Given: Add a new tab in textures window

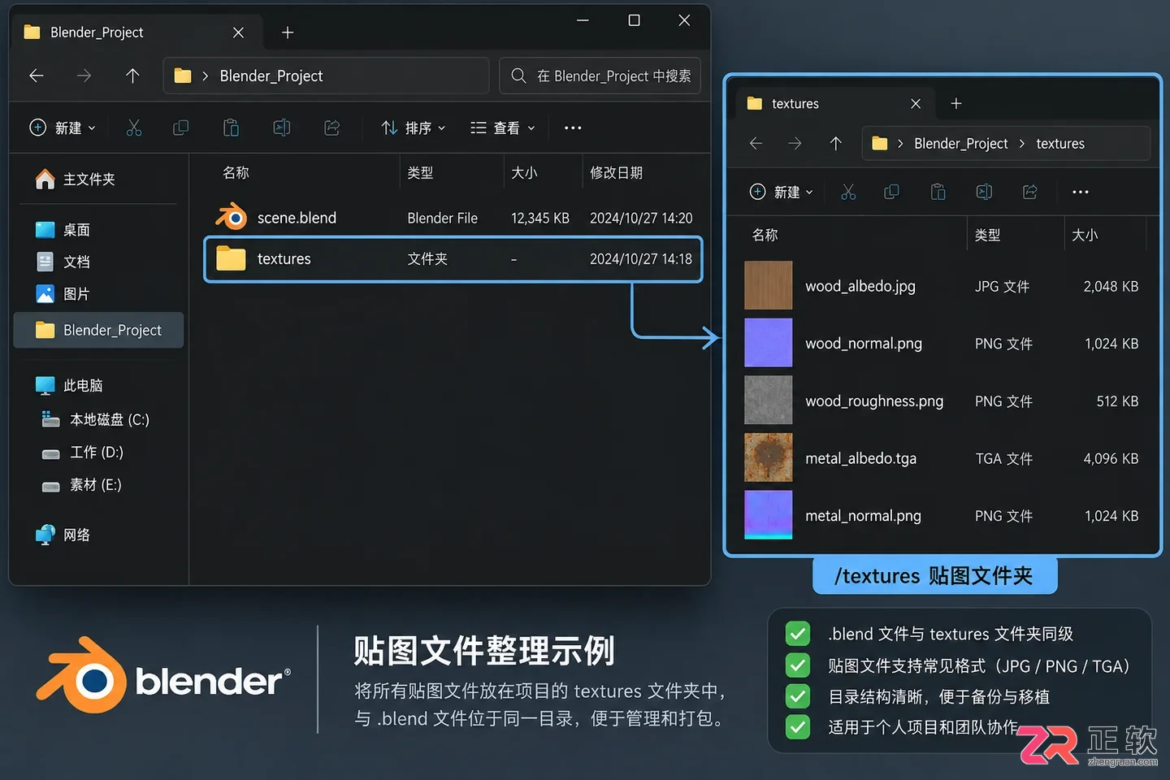Looking at the screenshot, I should (956, 103).
